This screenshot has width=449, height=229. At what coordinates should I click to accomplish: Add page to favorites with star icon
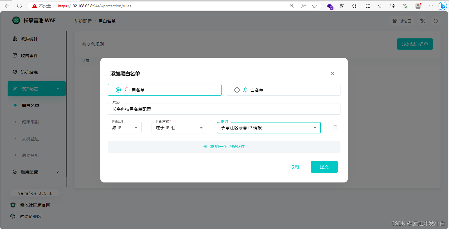coord(315,6)
